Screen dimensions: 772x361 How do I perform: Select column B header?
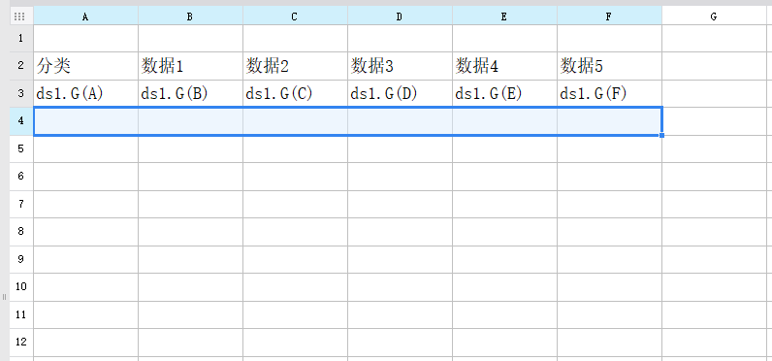(190, 16)
